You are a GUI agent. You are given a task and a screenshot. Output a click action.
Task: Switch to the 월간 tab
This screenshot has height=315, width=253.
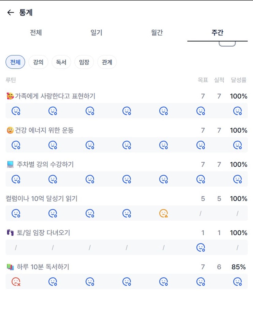coord(157,33)
